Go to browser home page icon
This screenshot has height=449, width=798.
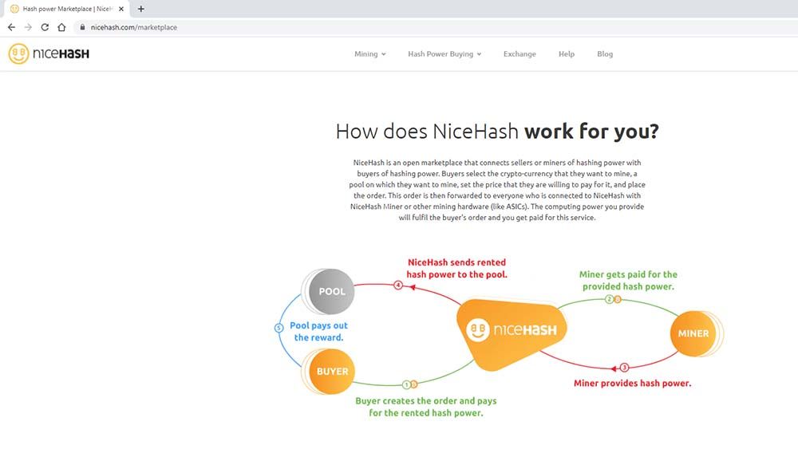(61, 27)
